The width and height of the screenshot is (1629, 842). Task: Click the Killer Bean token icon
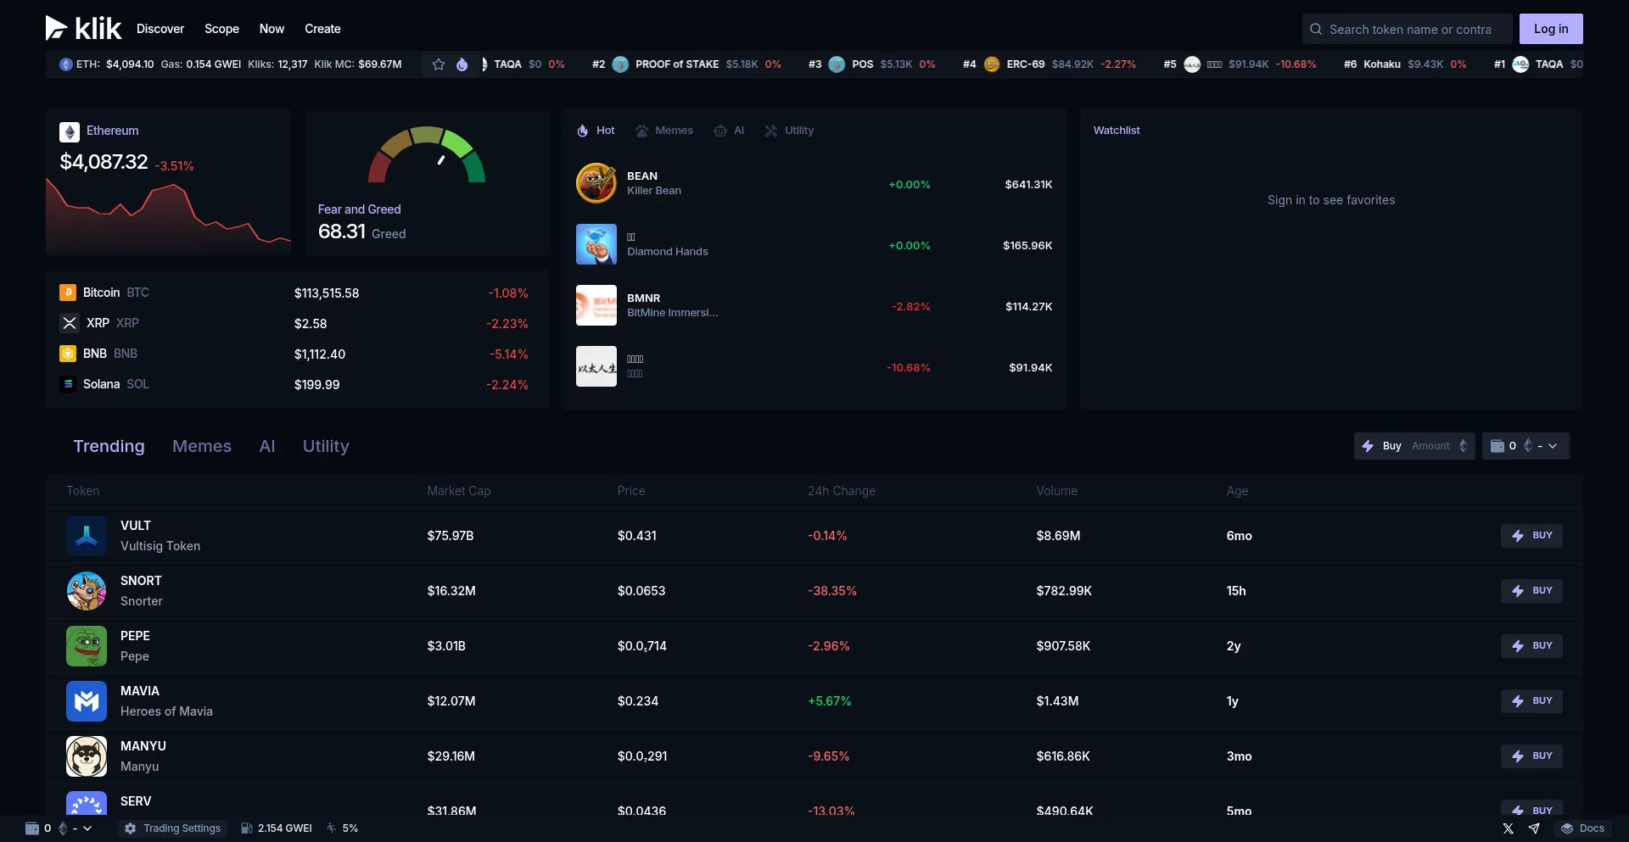coord(596,183)
